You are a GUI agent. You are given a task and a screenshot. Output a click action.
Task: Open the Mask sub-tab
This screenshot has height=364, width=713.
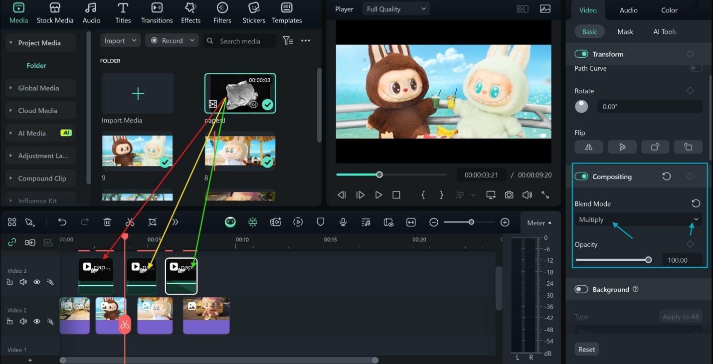tap(625, 31)
